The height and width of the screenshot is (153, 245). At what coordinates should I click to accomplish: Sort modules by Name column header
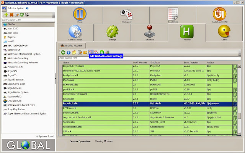pyautogui.click(x=97, y=63)
